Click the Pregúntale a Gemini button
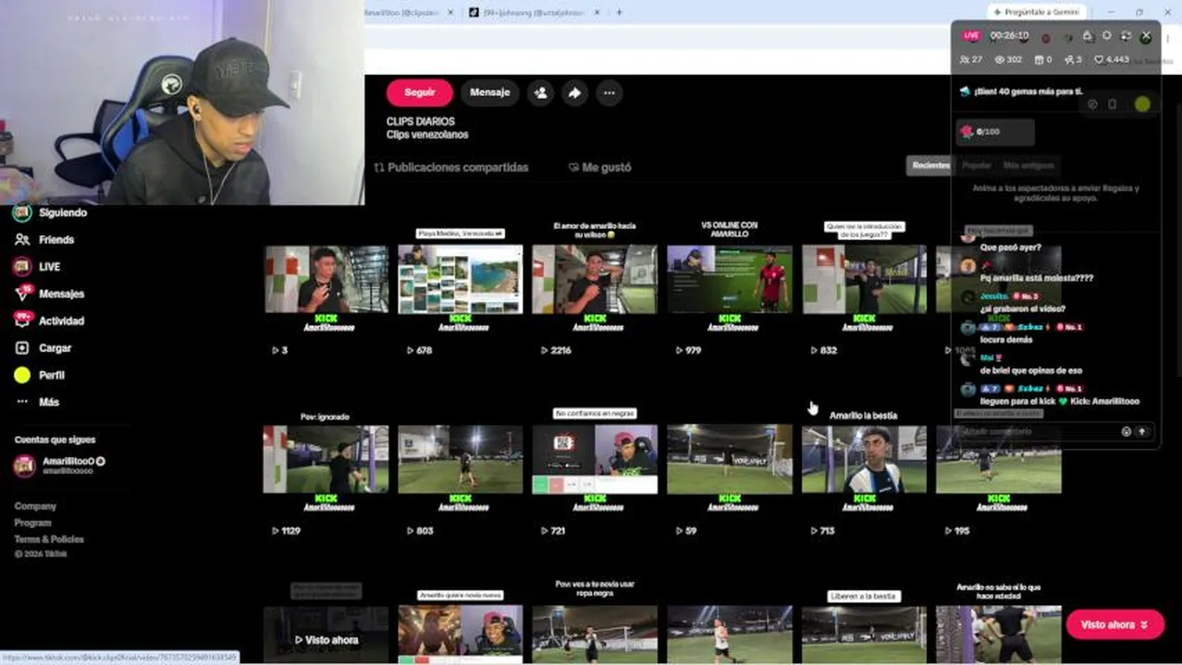This screenshot has height=665, width=1182. click(1036, 12)
